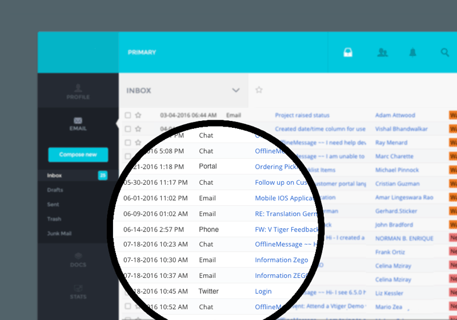Viewport: 457px width, 320px height.
Task: Open the Stats section icon
Action: (x=78, y=291)
